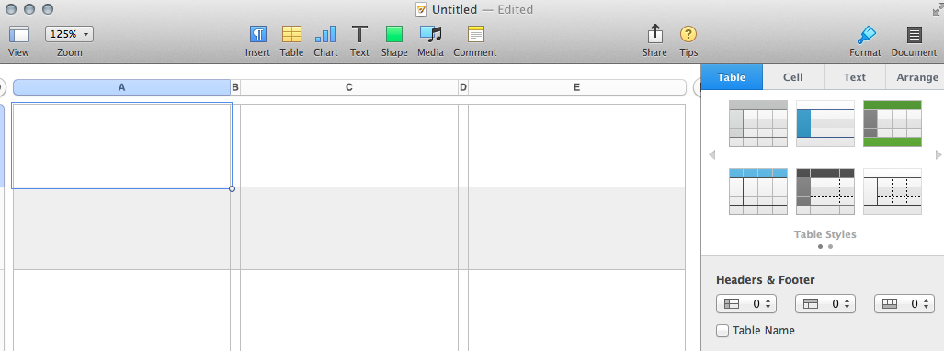This screenshot has width=944, height=351.
Task: Select column D header
Action: point(463,87)
